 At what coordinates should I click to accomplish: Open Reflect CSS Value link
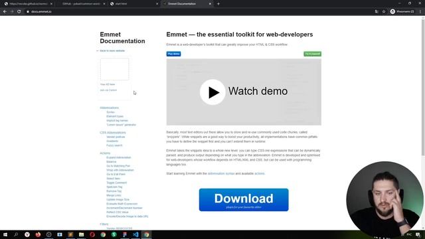pyautogui.click(x=118, y=212)
